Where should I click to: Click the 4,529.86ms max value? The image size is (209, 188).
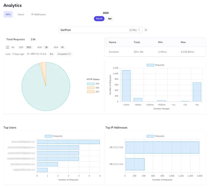[x=187, y=52]
